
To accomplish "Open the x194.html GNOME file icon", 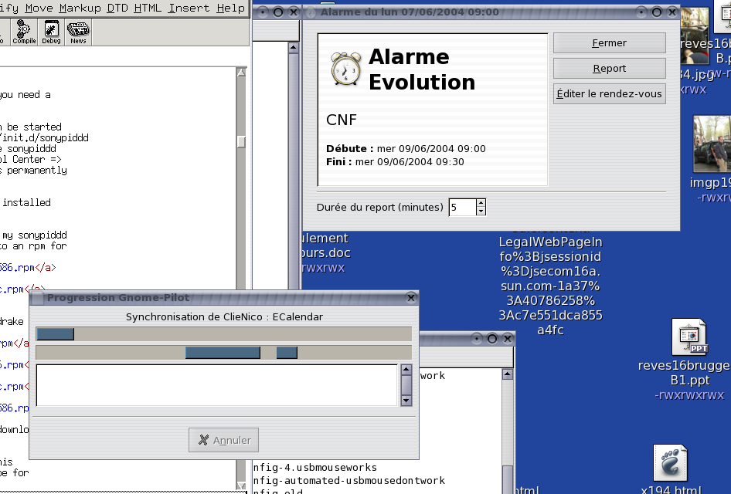I will pyautogui.click(x=671, y=463).
